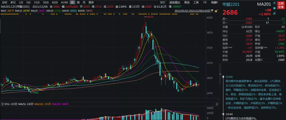Screen dimensions: 286x120
Task: Click the 外盘 56.08万 value
Action: 247,52
